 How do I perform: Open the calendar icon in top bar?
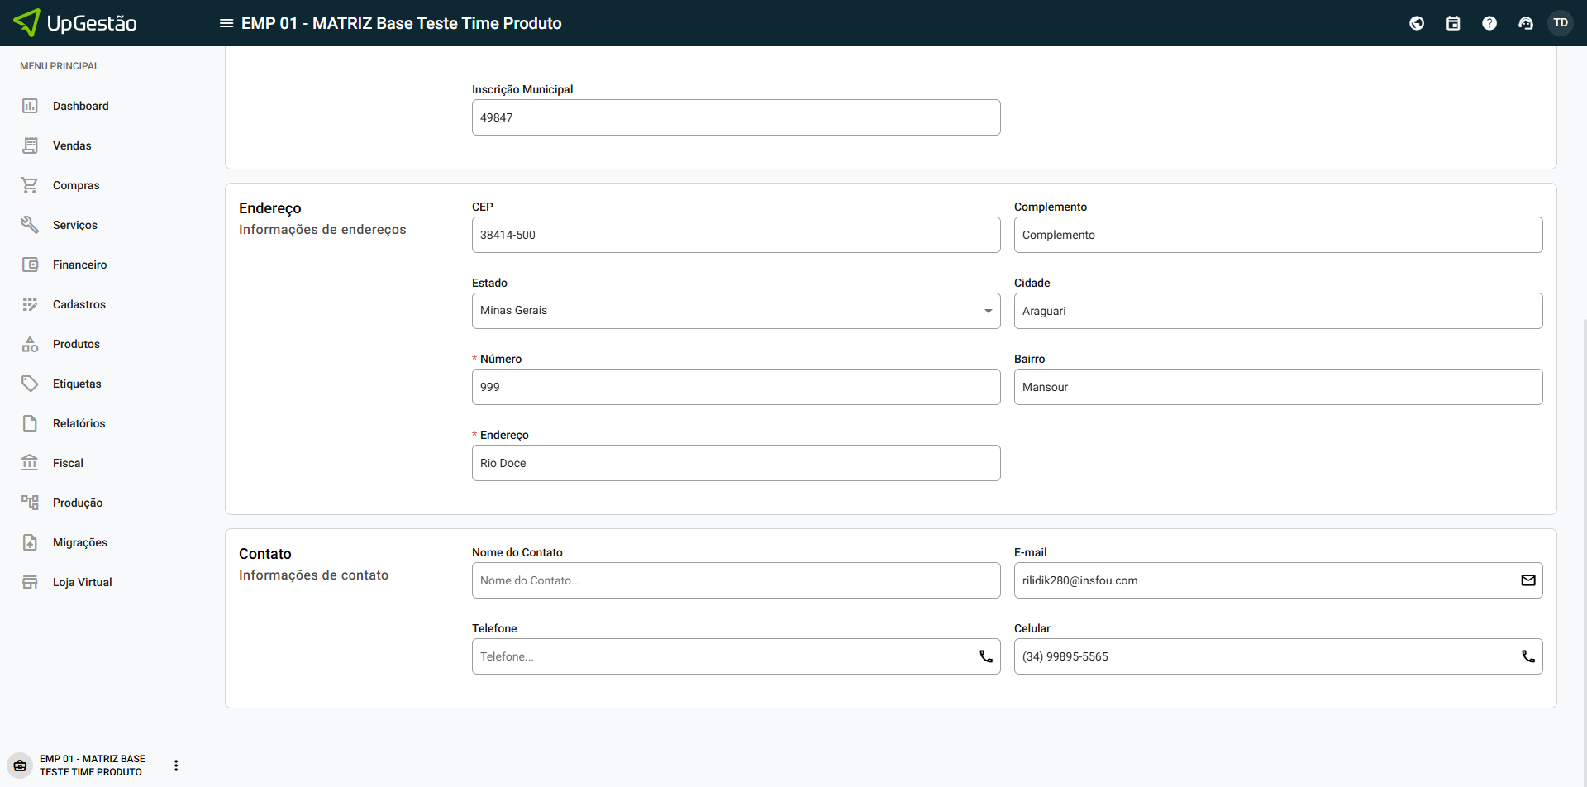click(x=1453, y=23)
